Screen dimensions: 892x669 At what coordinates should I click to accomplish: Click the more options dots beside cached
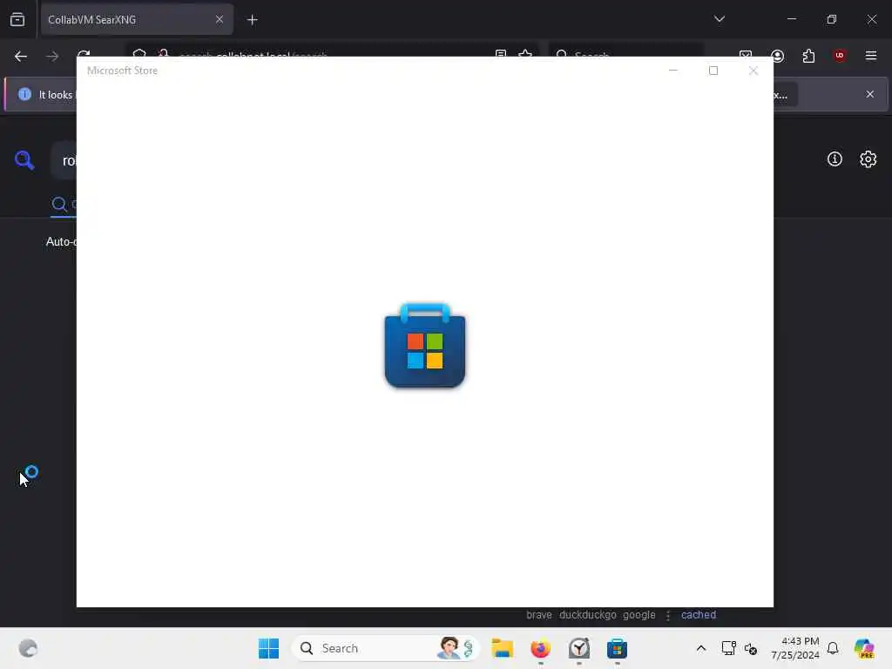coord(668,616)
